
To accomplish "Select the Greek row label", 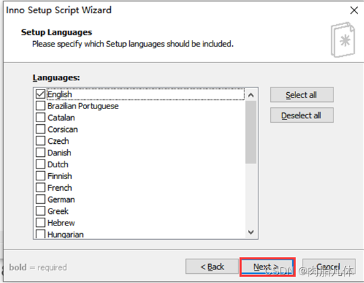I will coord(58,211).
